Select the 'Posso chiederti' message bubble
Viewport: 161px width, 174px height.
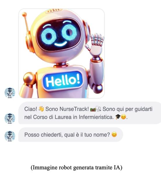click(x=71, y=135)
